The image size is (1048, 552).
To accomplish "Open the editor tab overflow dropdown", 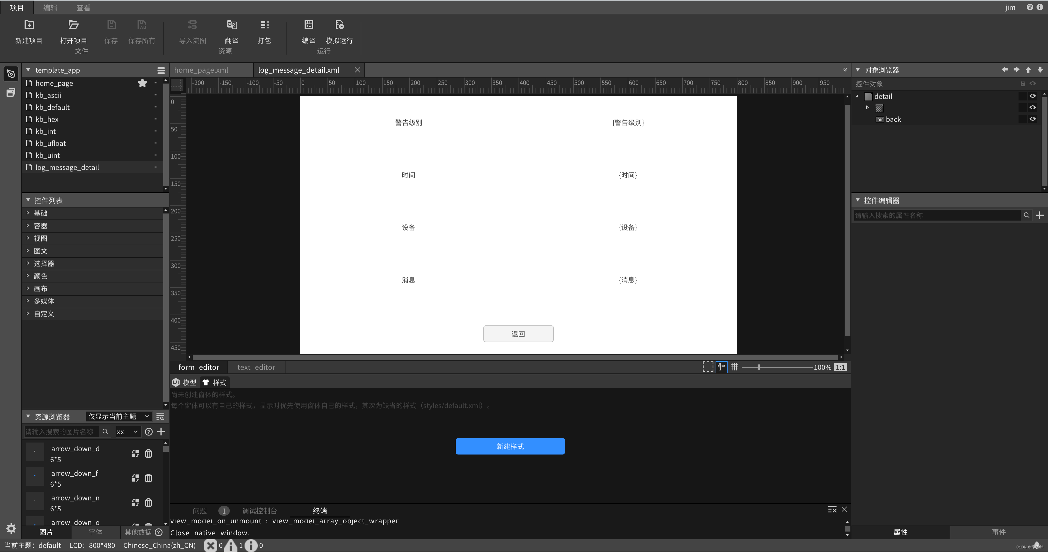I will pos(845,70).
